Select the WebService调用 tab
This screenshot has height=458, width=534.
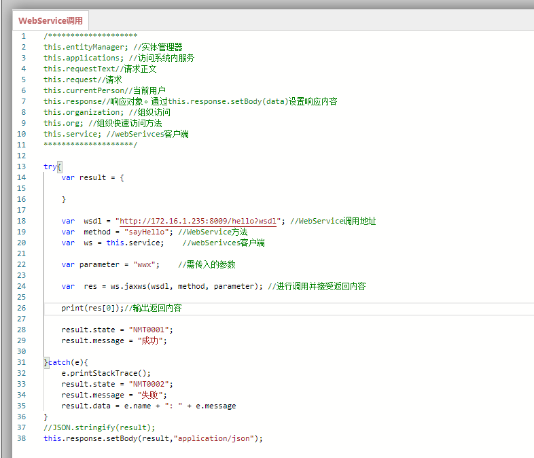(x=50, y=21)
